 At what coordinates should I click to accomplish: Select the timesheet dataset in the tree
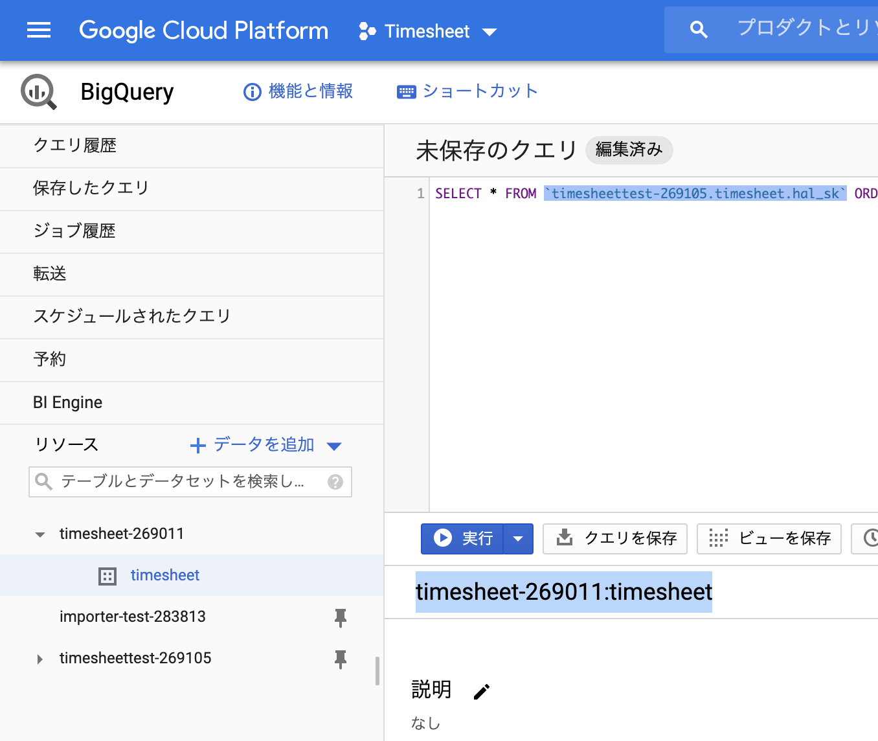(x=192, y=575)
